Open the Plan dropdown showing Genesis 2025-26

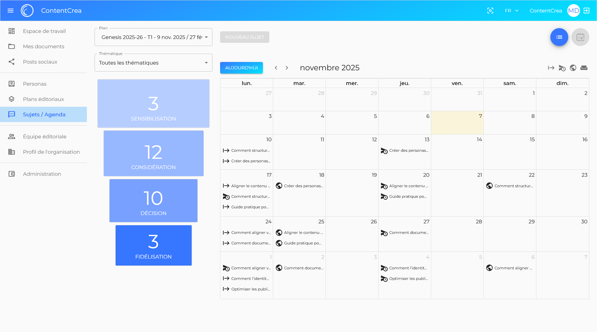[153, 37]
